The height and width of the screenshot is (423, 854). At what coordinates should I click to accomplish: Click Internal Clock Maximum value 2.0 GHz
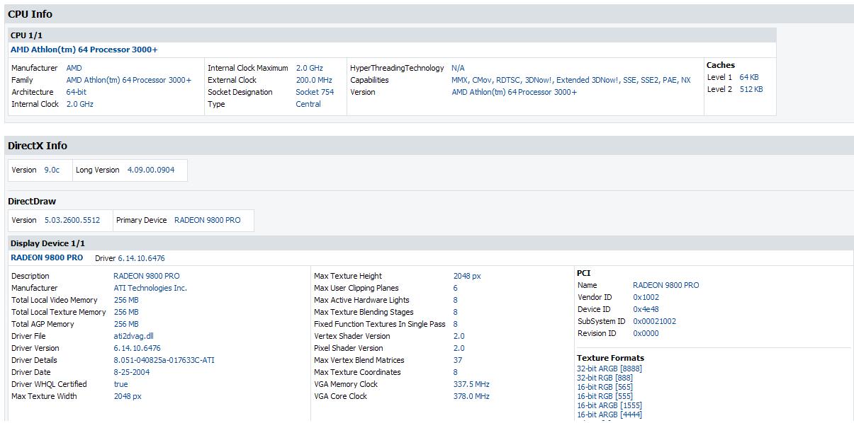309,68
